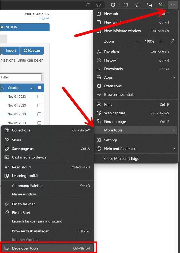Increase zoom with the plus button
The image size is (180, 253).
pos(161,41)
